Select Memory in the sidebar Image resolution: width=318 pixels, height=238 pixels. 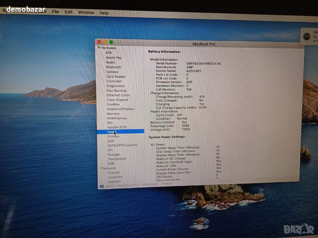click(113, 114)
